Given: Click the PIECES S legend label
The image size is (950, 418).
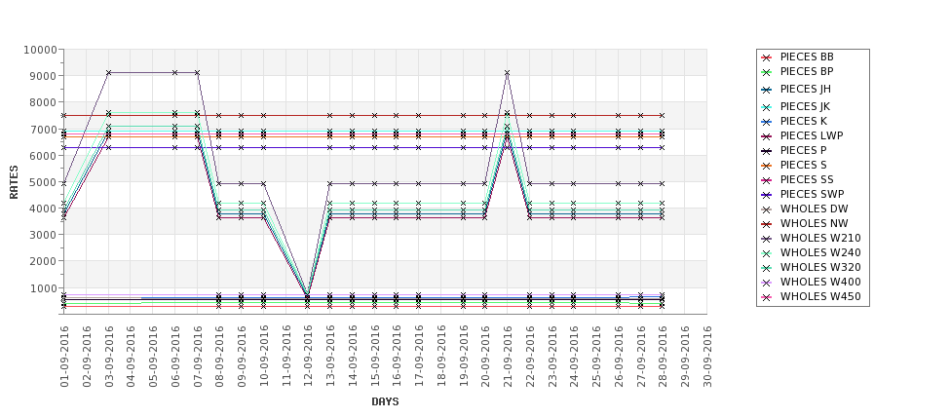Looking at the screenshot, I should (x=803, y=165).
